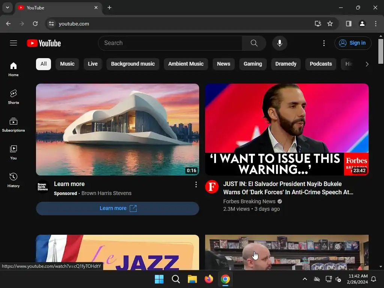This screenshot has width=384, height=288.
Task: Launch Firefox from the taskbar
Action: 208,279
